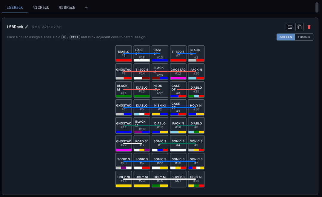Select the T-800 5 #7 cell
The width and height of the screenshot is (322, 197).
point(178,54)
